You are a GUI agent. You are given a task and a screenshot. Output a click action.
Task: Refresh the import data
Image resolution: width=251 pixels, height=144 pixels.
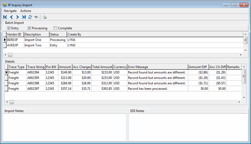pyautogui.click(x=30, y=17)
